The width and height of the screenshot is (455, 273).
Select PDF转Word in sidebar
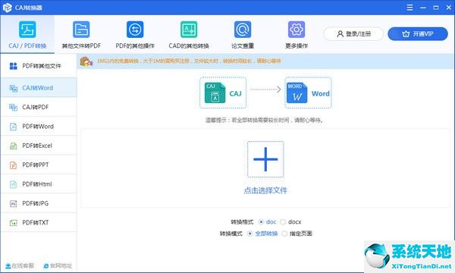coord(39,126)
